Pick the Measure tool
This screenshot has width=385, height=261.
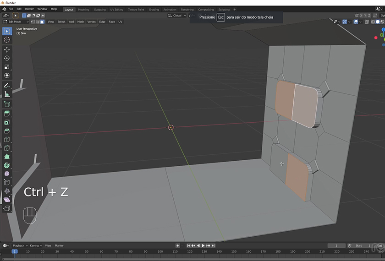[x=7, y=94]
